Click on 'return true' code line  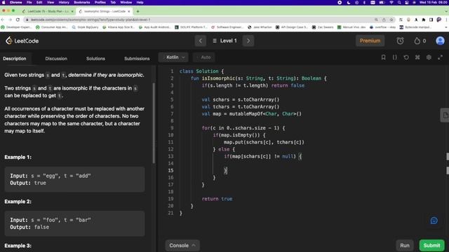tap(217, 199)
